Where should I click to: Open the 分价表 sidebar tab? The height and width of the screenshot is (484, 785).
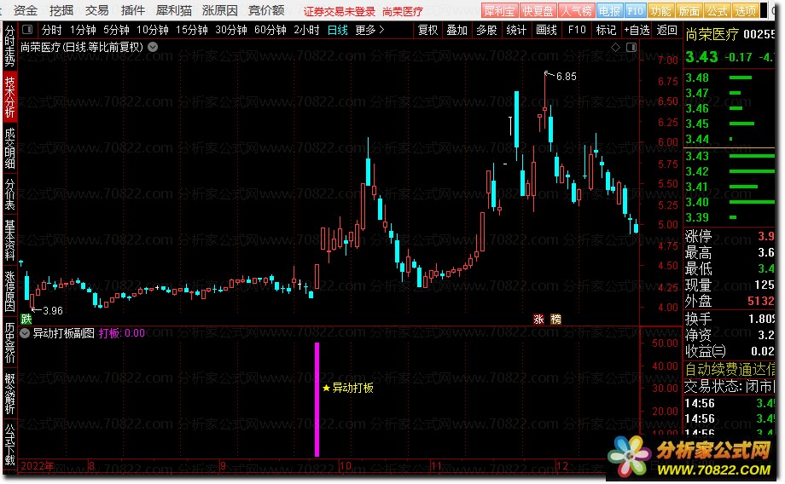tap(10, 194)
